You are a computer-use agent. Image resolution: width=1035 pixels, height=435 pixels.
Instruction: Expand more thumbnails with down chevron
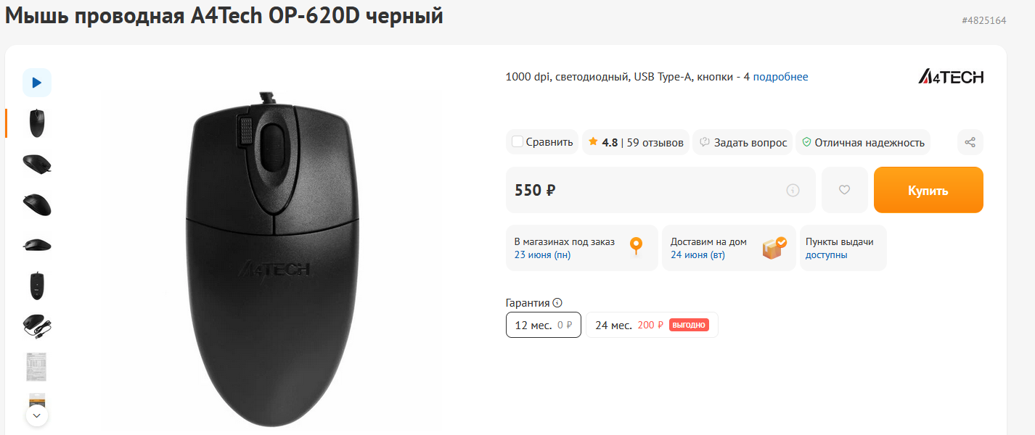pyautogui.click(x=37, y=416)
